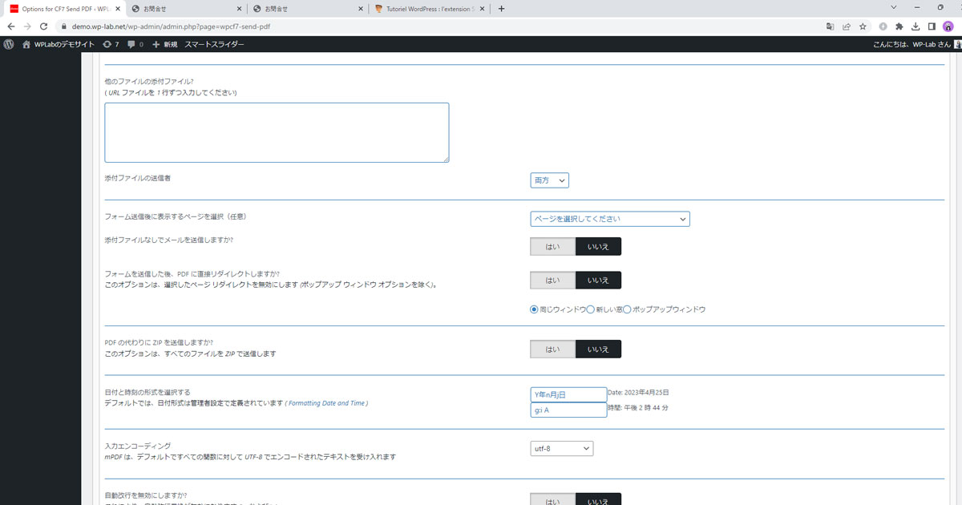Open the Formatting Date and Time link

(x=326, y=403)
